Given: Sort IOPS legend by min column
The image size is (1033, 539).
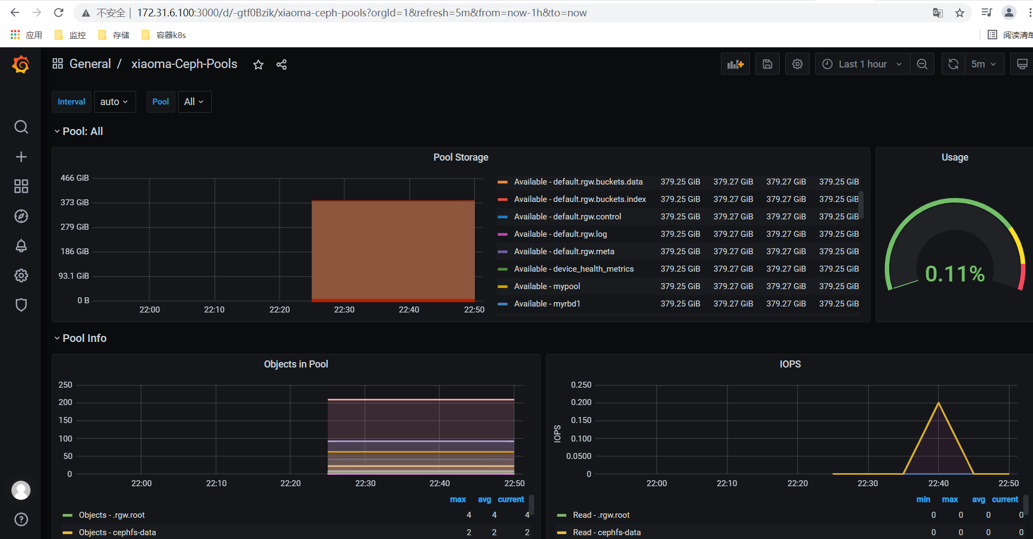Looking at the screenshot, I should click(x=923, y=499).
